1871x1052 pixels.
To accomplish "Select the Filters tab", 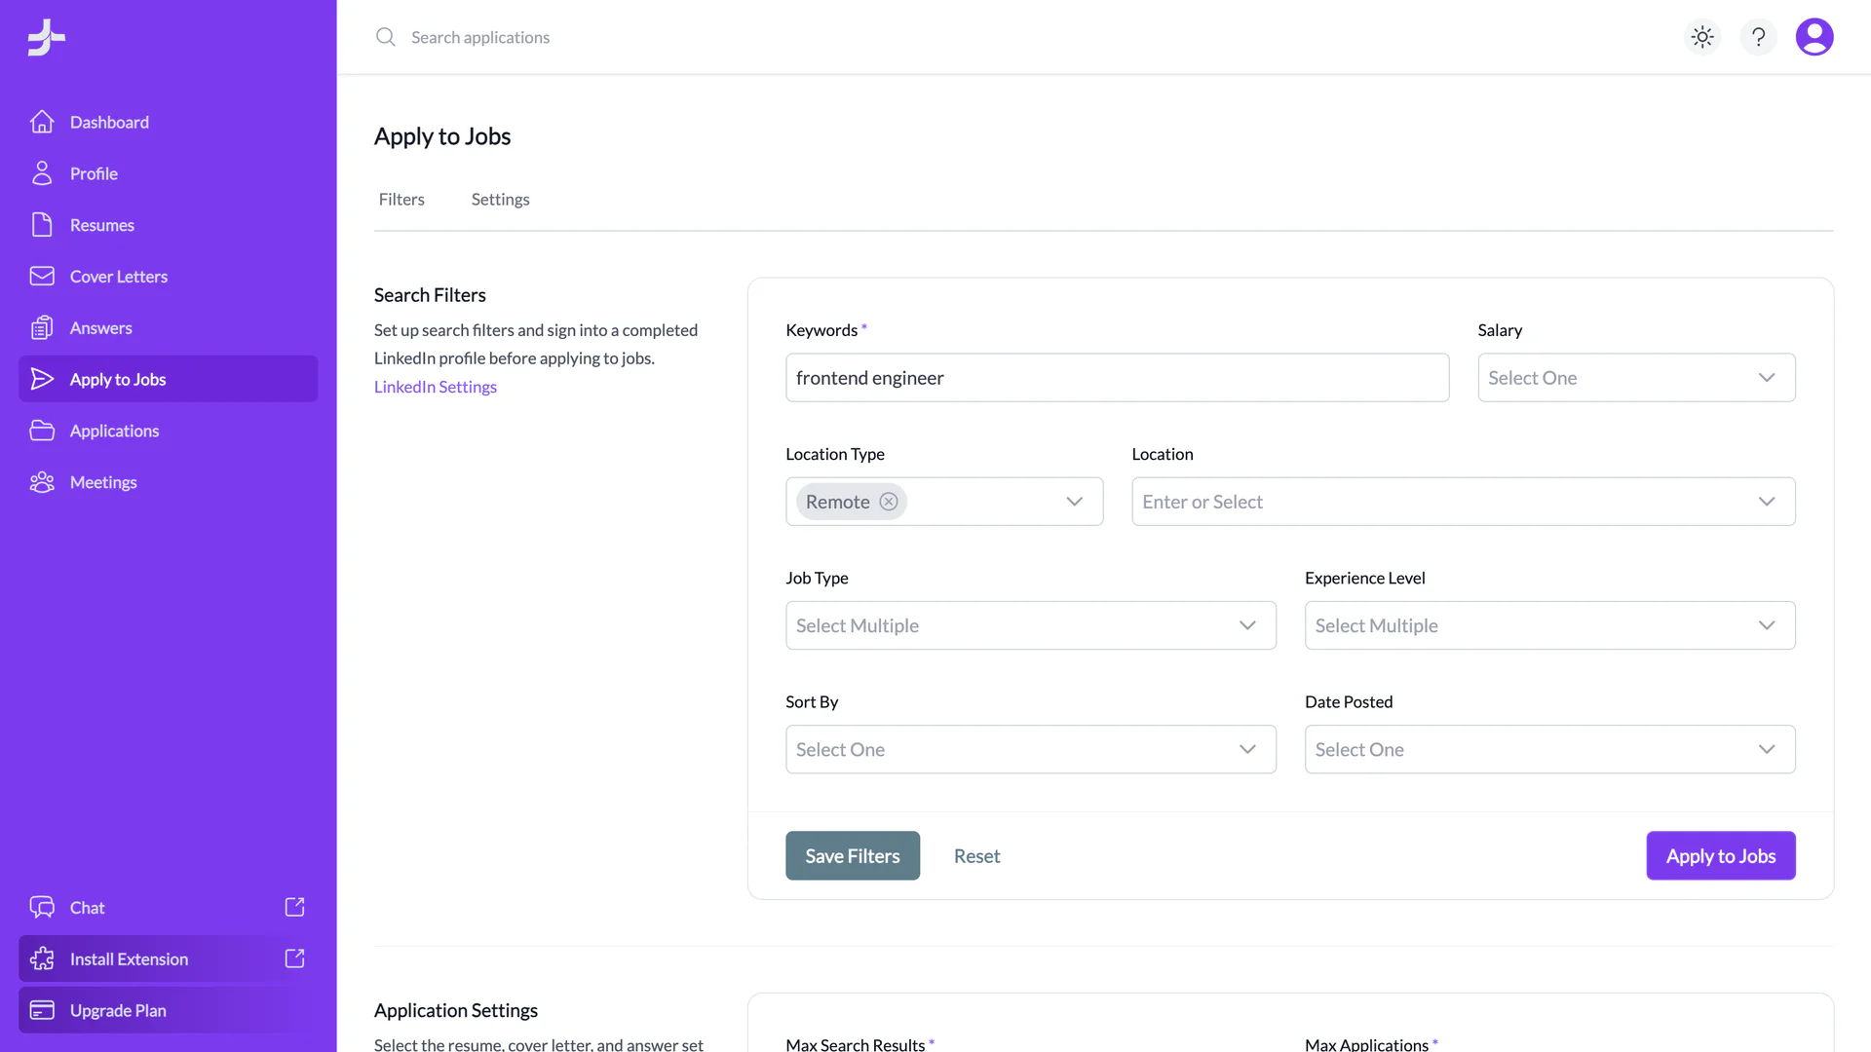I will [401, 199].
